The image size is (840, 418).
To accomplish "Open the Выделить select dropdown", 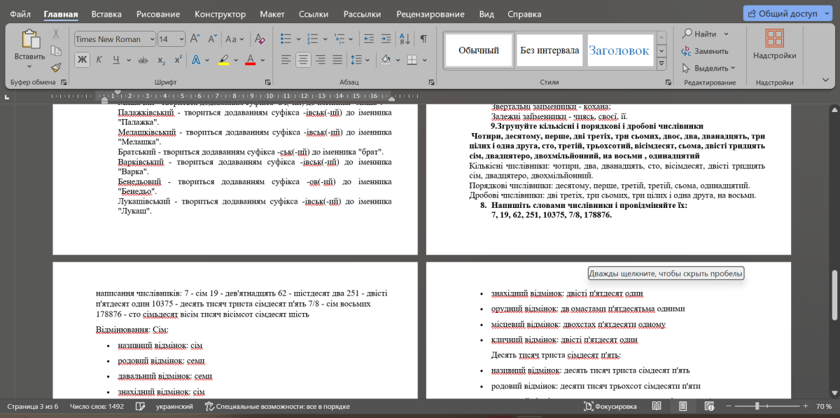I will click(709, 68).
